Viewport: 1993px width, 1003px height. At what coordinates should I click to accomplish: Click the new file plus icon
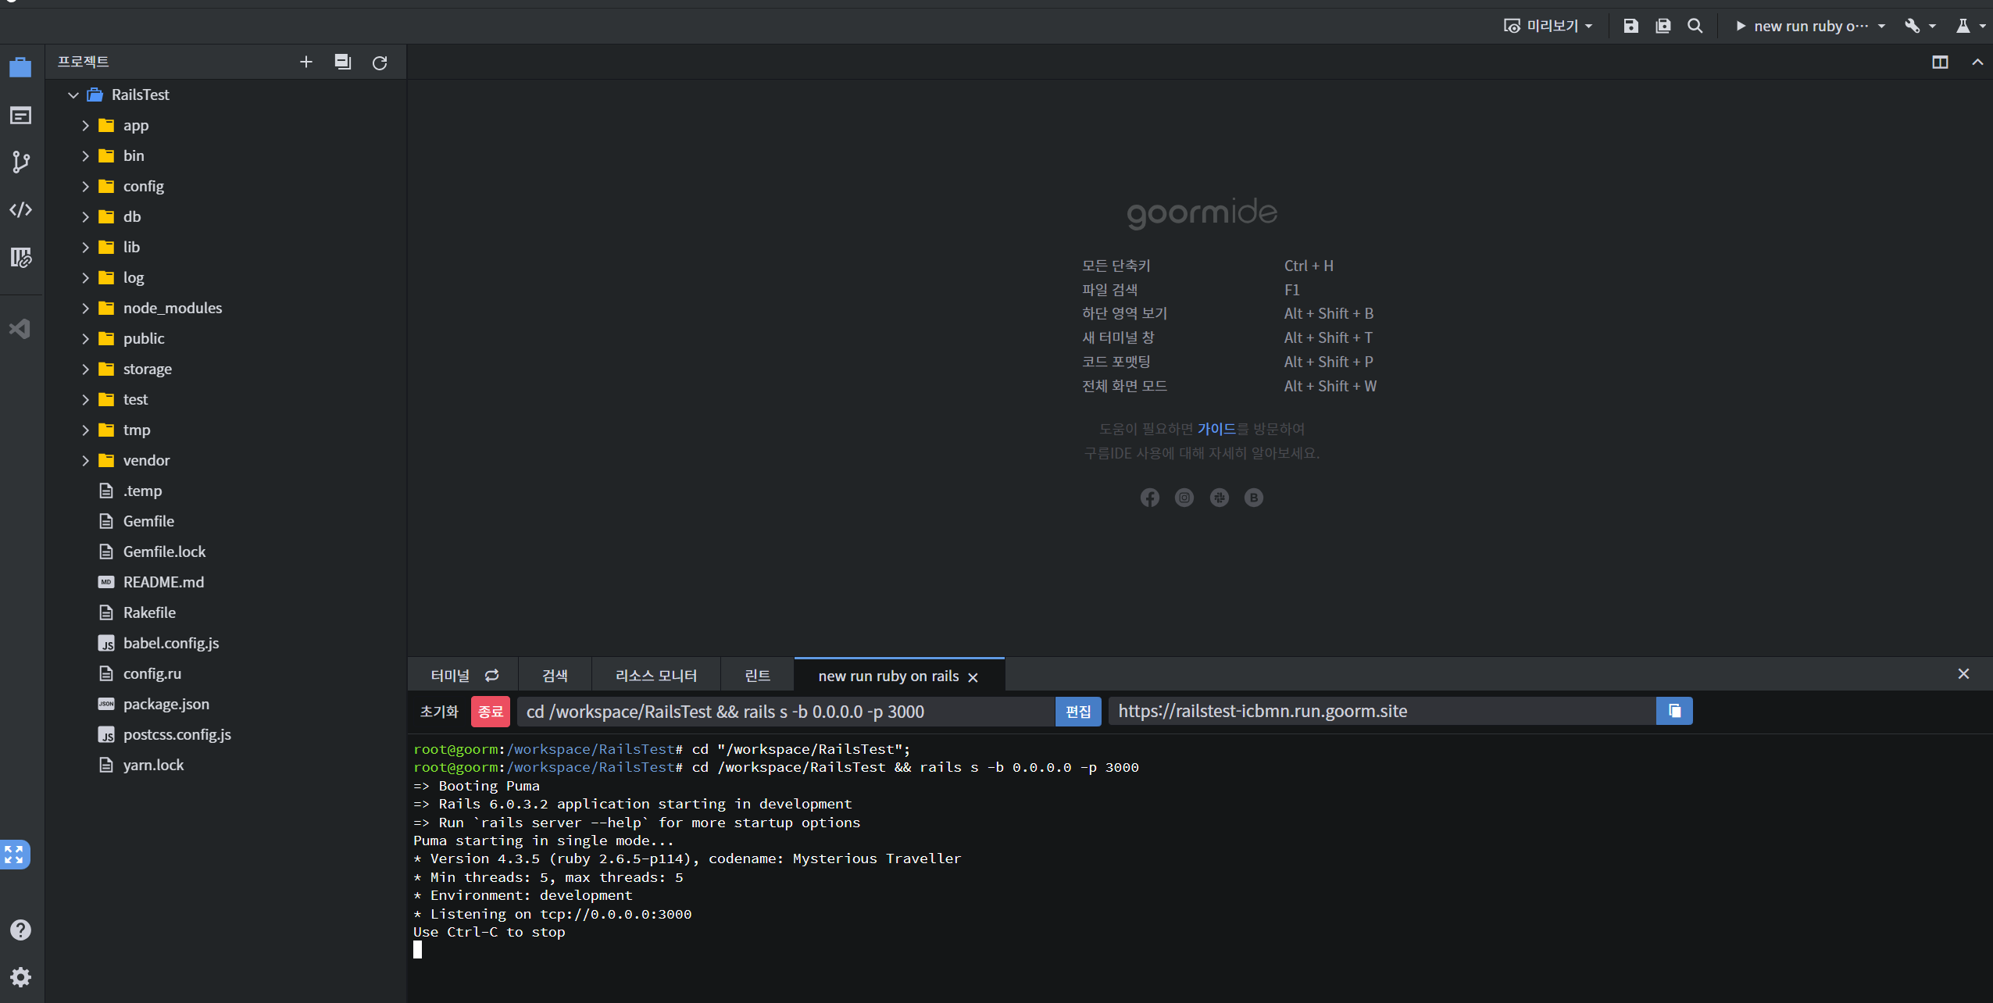pyautogui.click(x=305, y=62)
